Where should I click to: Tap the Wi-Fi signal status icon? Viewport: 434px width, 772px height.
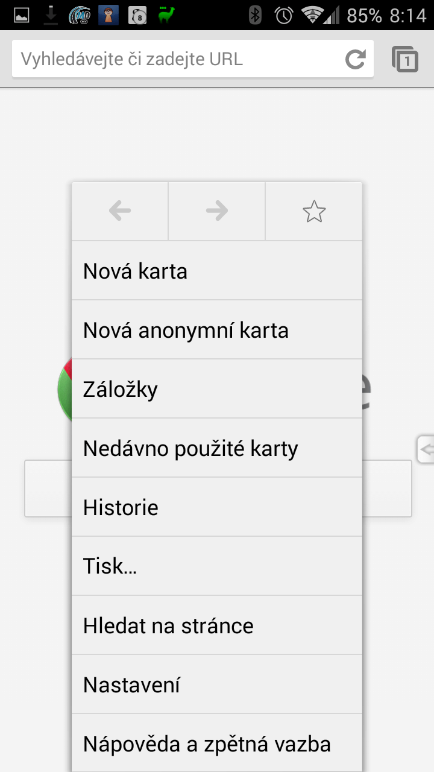tap(312, 15)
